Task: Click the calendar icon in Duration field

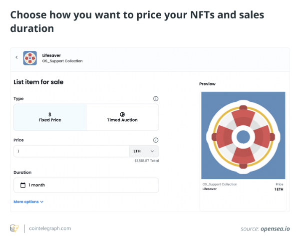Action: point(22,185)
